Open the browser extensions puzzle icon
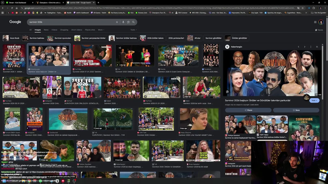Image resolution: width=328 pixels, height=184 pixels. 314,8
